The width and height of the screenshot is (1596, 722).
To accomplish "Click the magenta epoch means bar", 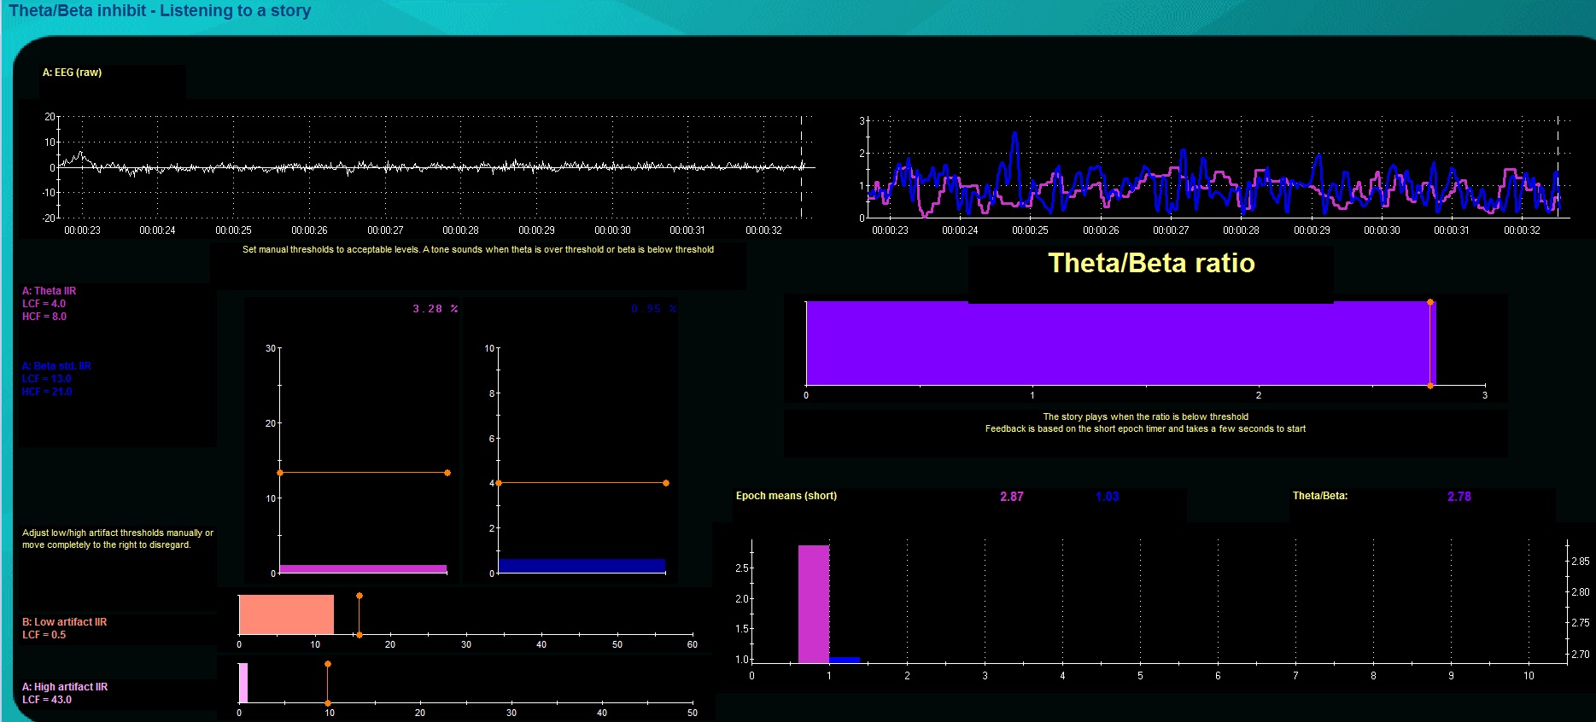I will (x=813, y=603).
